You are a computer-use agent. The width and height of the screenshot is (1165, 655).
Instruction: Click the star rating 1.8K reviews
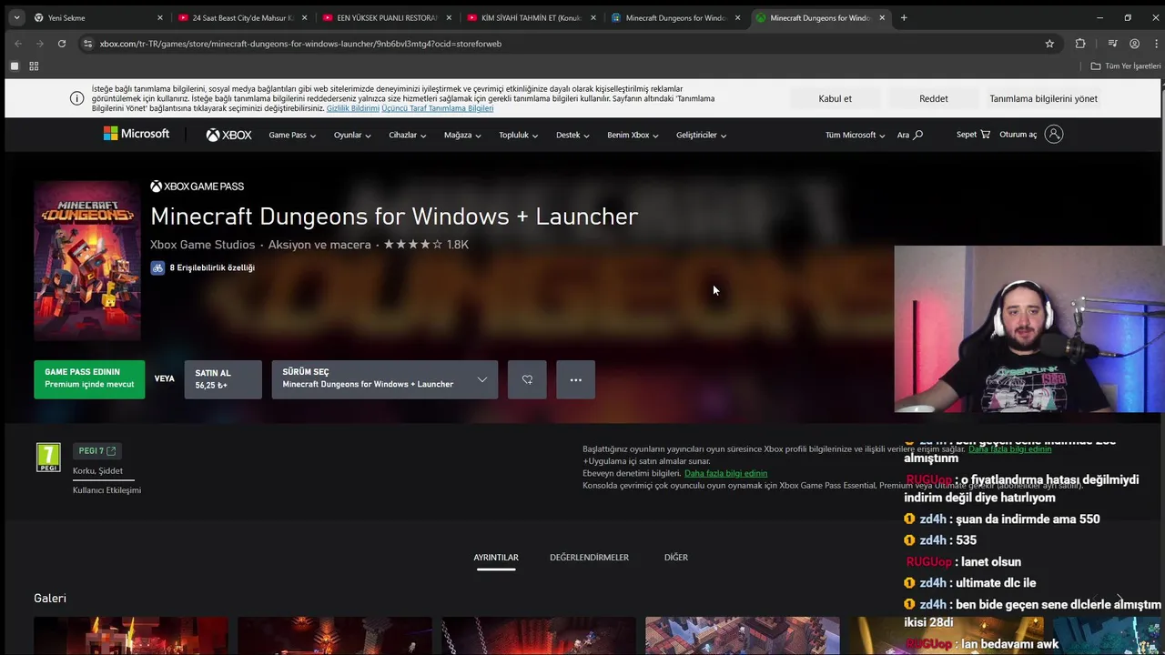pyautogui.click(x=426, y=245)
